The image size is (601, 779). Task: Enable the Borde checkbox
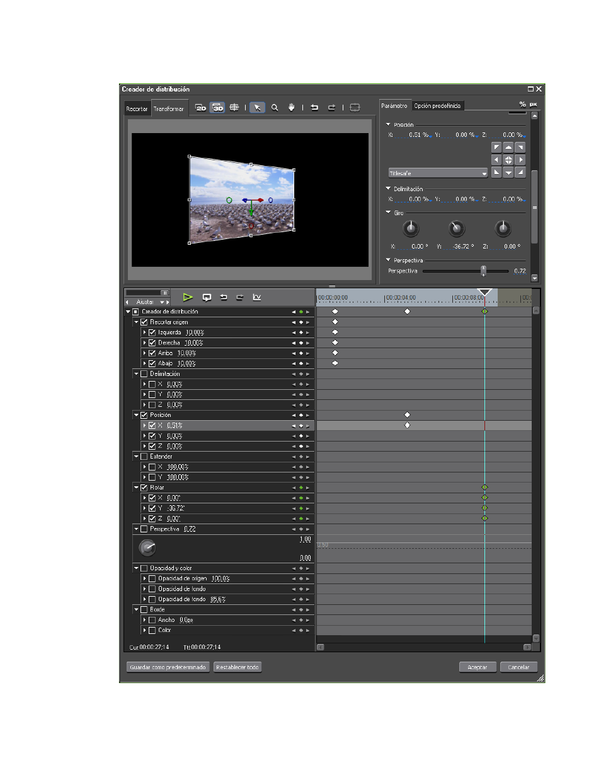144,610
